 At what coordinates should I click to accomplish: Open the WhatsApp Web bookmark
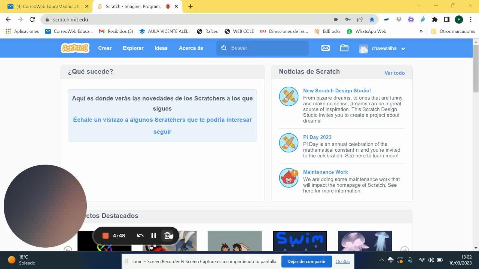[x=367, y=31]
